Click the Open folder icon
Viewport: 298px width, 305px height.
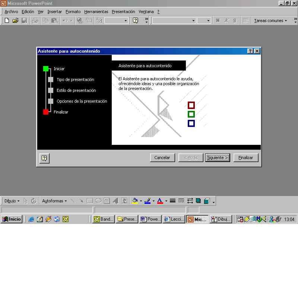tap(15, 21)
